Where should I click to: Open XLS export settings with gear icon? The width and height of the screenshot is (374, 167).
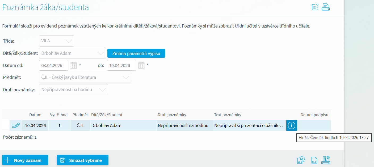(301, 160)
